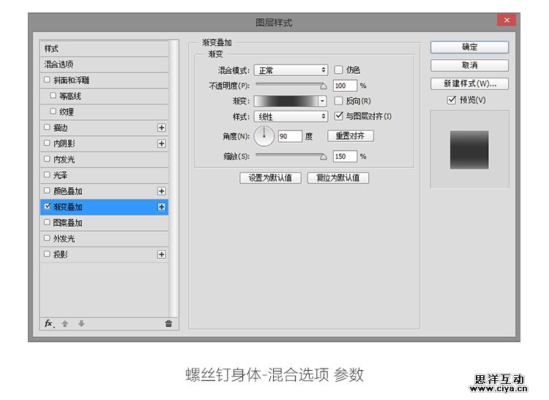Click the plus icon beside 内阴影

click(162, 143)
